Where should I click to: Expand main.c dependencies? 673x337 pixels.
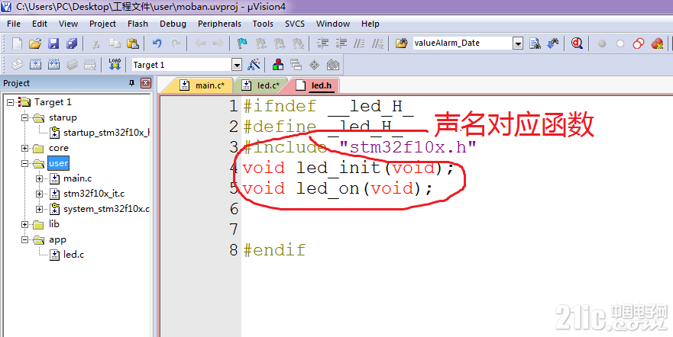tap(40, 178)
